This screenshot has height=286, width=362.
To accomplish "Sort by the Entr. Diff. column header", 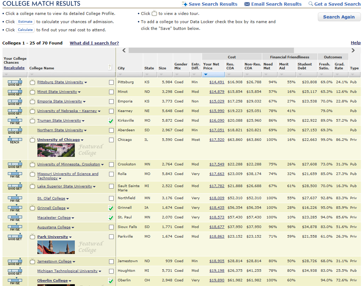I will tap(196, 66).
